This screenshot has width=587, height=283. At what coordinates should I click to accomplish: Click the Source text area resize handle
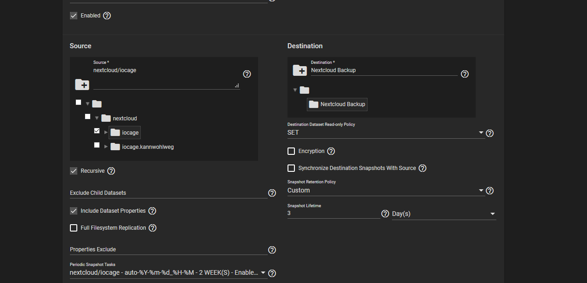coord(237,86)
